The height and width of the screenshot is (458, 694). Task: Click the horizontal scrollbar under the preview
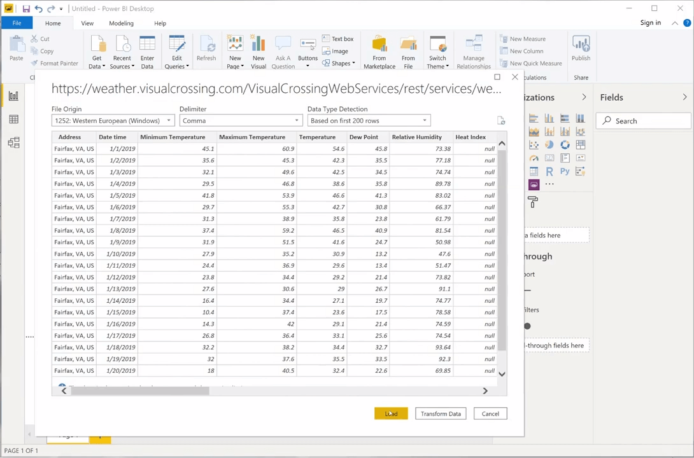(x=140, y=391)
